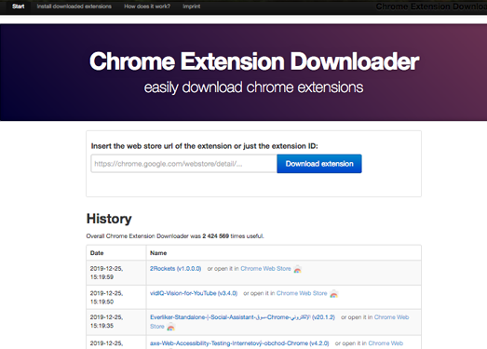Download axe-Web-Accessibility-Testing (v4.2.0)
The height and width of the screenshot is (349, 487).
239,343
